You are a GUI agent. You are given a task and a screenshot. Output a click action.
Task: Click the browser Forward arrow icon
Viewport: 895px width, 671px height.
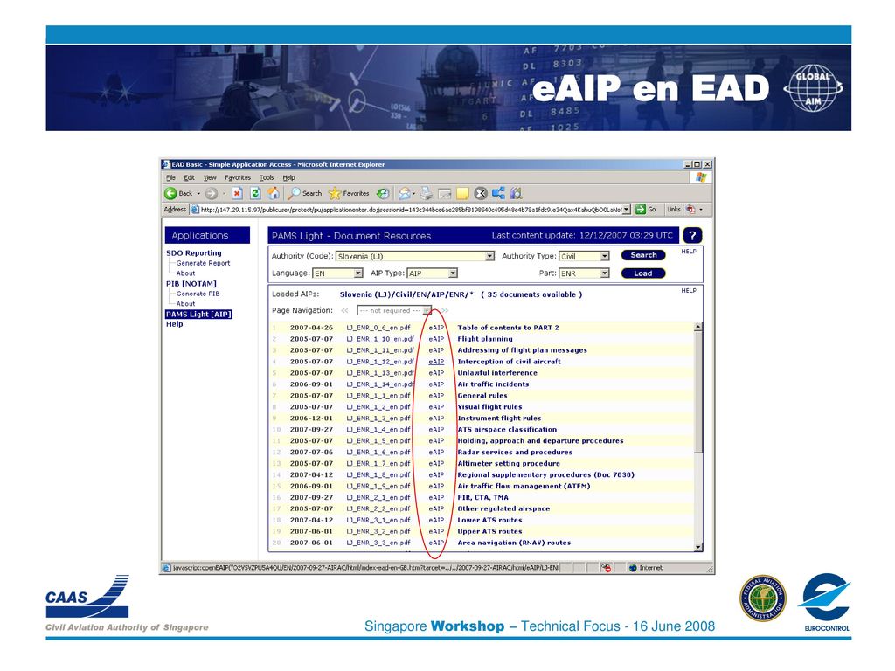click(212, 193)
